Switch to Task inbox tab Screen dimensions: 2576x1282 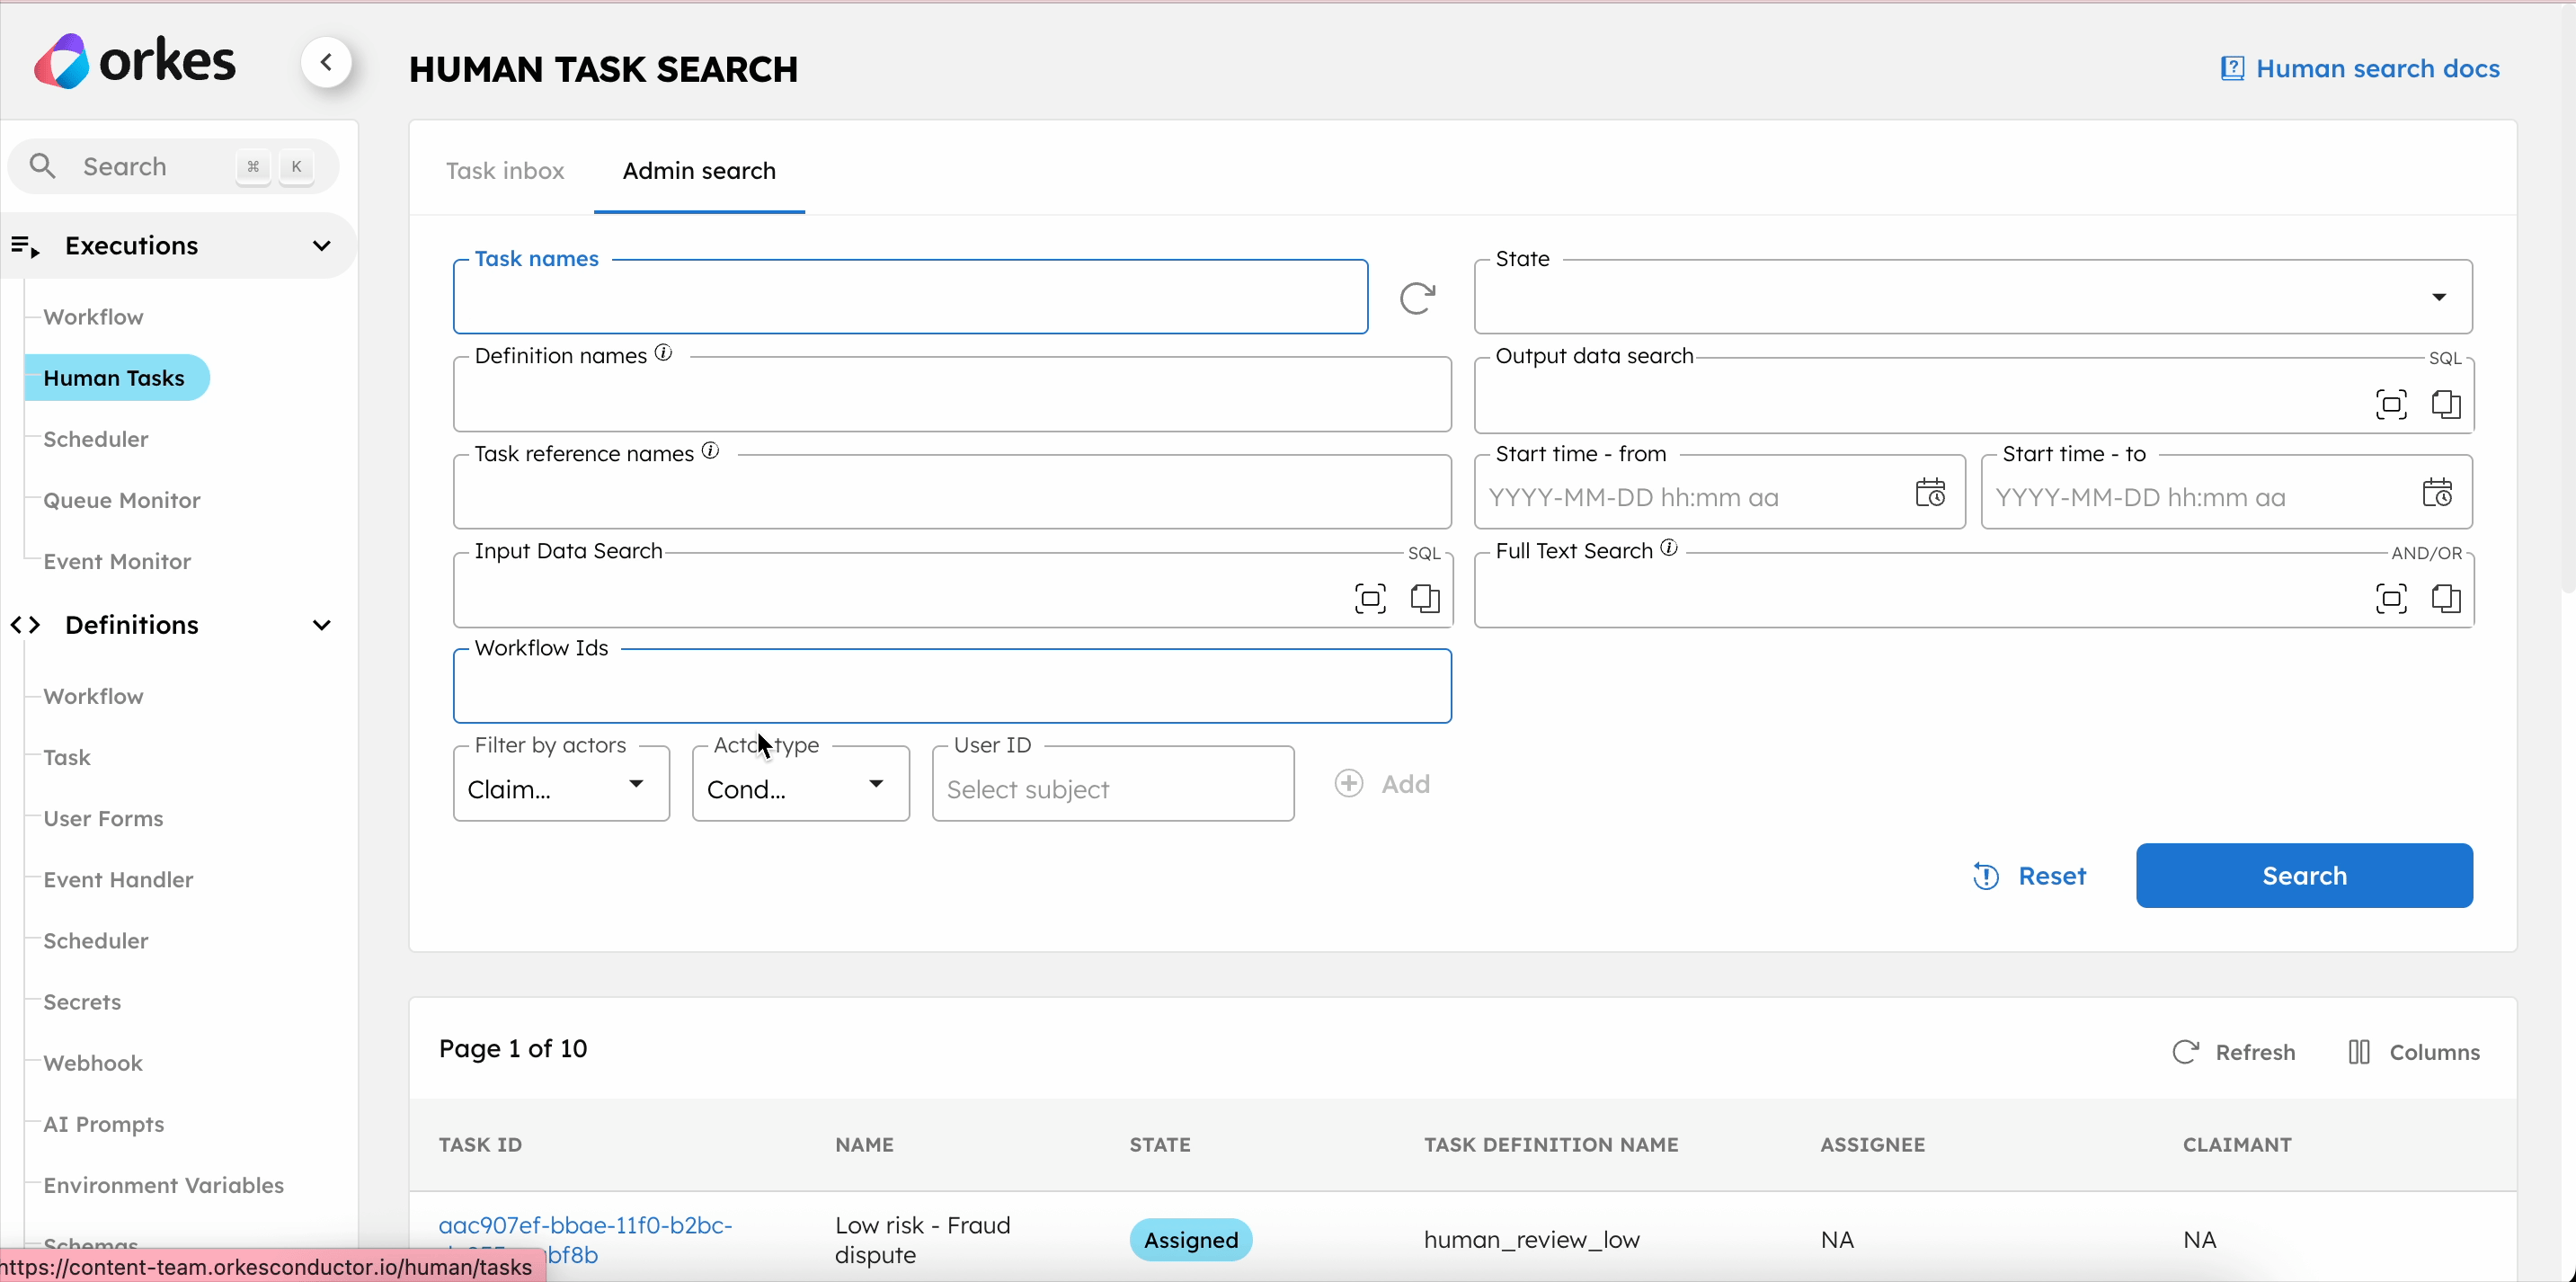[x=505, y=171]
